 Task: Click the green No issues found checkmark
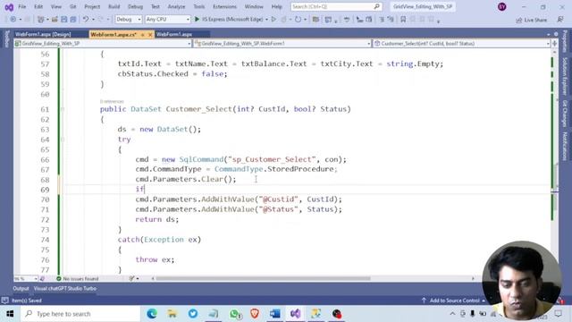(x=59, y=278)
